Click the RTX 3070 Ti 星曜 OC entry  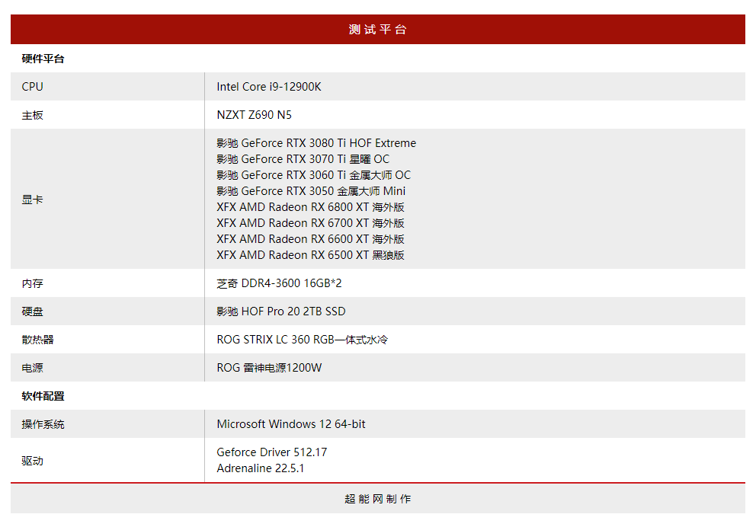click(x=303, y=159)
